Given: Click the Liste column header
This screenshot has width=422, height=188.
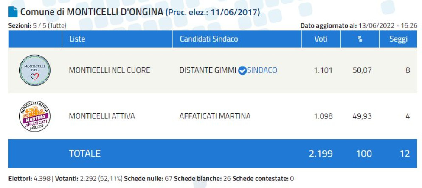Looking at the screenshot, I should click(77, 39).
